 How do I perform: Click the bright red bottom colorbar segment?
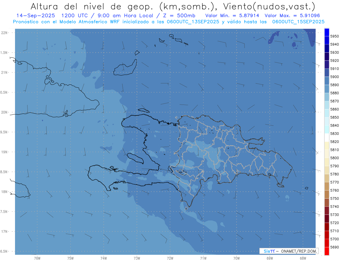[x=327, y=251]
